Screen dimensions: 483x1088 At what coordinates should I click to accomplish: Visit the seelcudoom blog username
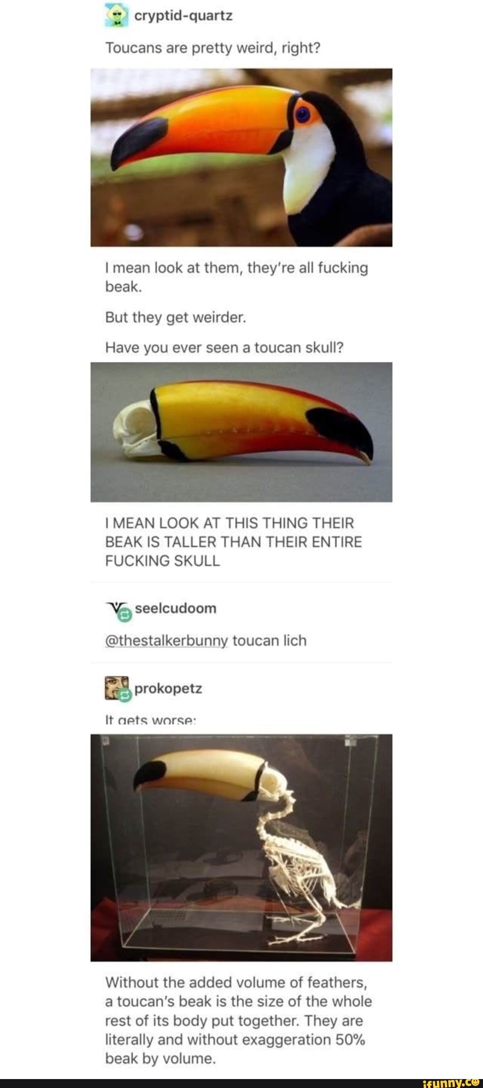point(176,608)
